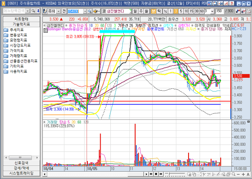Select the 분 minute period button

[x=154, y=11]
